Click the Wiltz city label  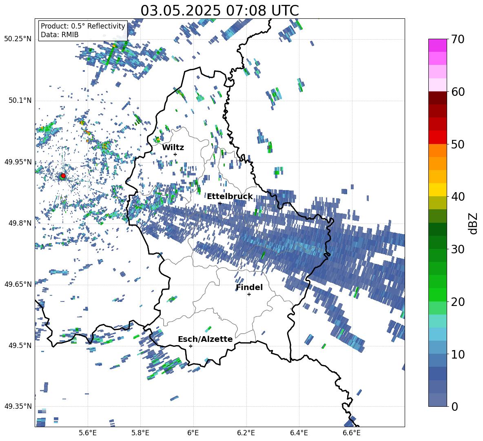coord(173,148)
